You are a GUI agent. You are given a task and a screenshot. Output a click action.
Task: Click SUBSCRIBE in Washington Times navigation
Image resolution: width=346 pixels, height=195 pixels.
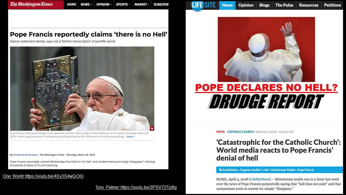pos(161,4)
